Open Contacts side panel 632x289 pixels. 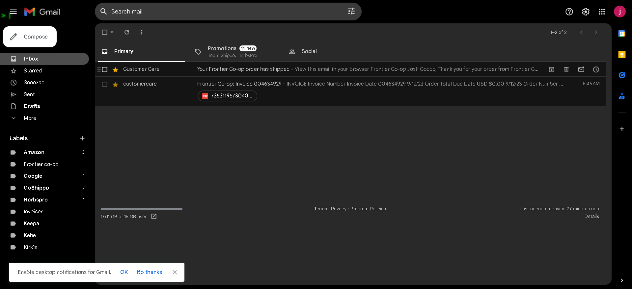[622, 96]
